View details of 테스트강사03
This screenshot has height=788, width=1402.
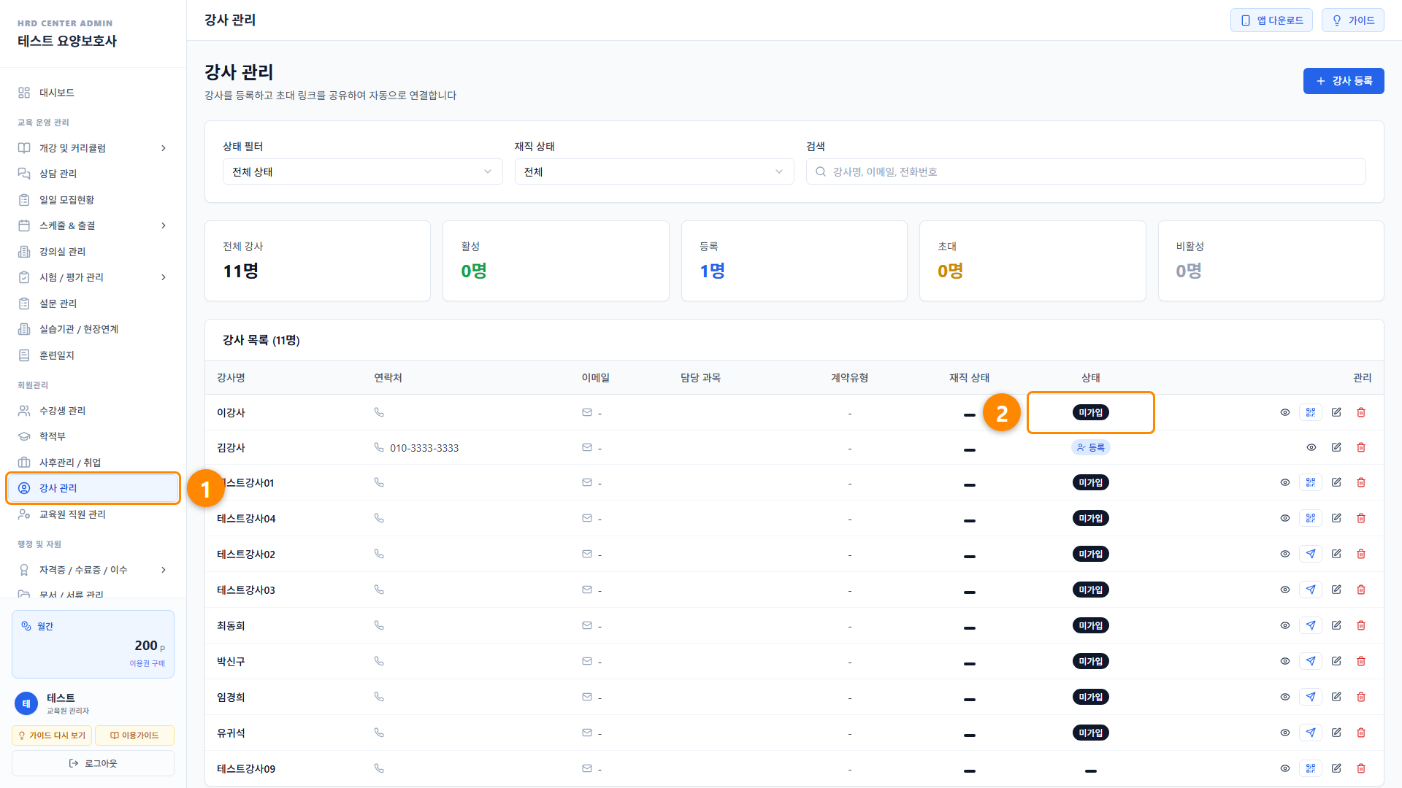pyautogui.click(x=1285, y=590)
